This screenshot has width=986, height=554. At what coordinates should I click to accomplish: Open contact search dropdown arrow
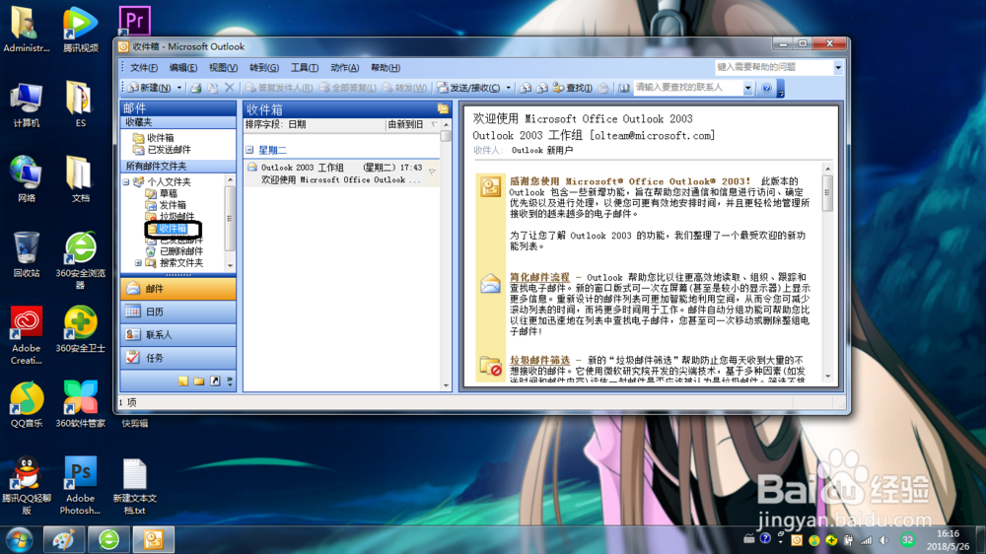[x=747, y=88]
